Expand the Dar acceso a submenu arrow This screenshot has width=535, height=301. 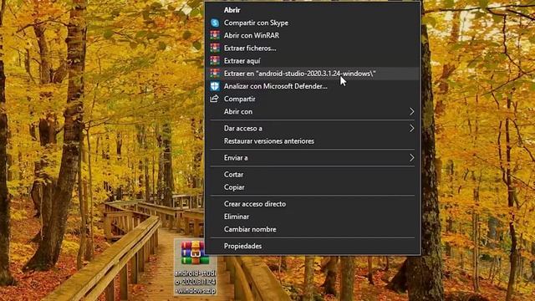tap(411, 128)
